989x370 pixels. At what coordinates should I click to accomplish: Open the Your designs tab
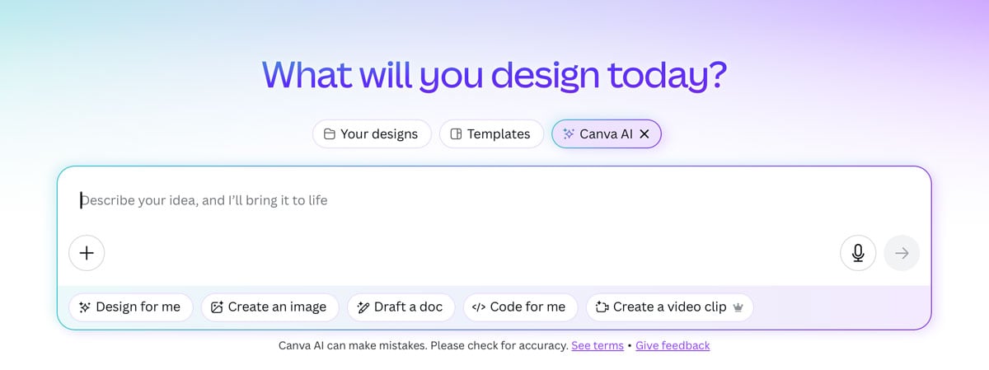(372, 133)
